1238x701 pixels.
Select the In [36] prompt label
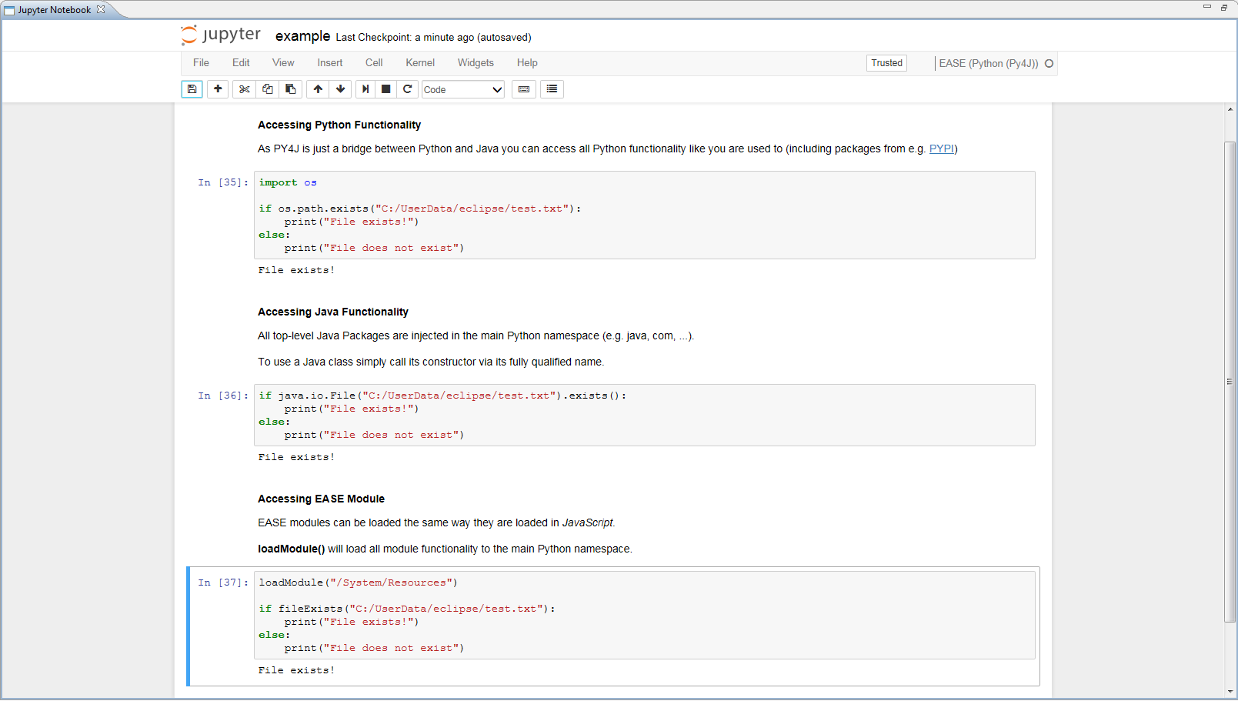(222, 396)
